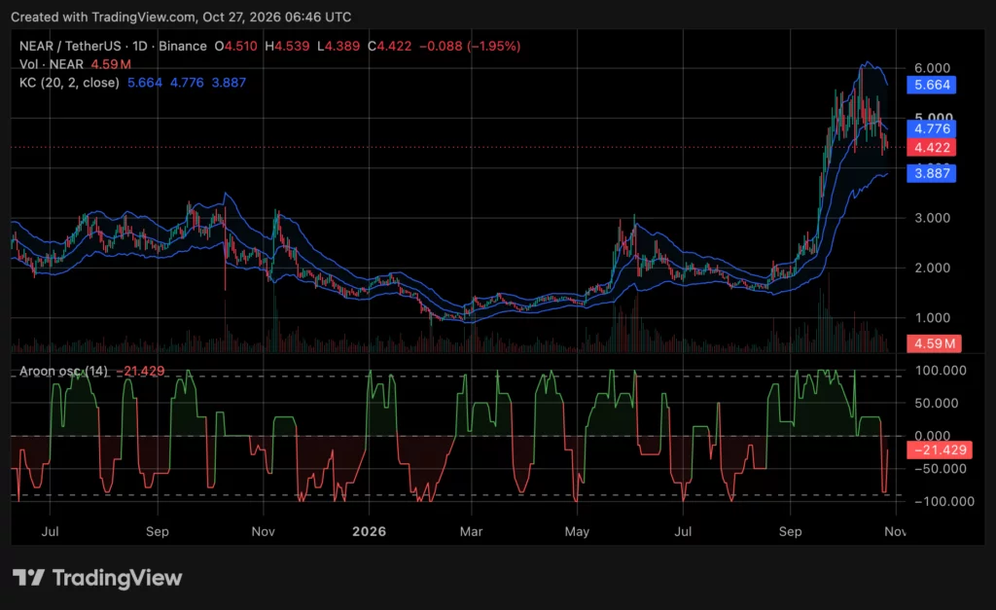Viewport: 996px width, 610px height.
Task: Click the blue 5.664 price axis label
Action: [931, 86]
